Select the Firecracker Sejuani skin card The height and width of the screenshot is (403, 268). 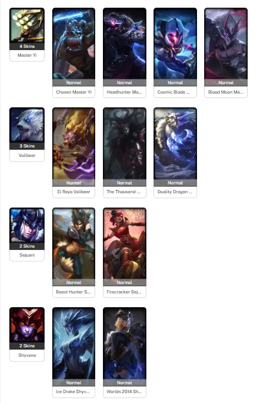124,253
